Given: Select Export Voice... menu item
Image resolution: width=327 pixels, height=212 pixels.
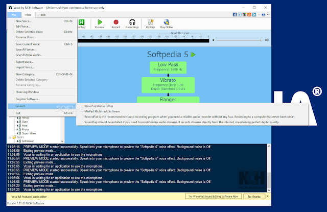Looking at the screenshot, I should click(x=42, y=62).
